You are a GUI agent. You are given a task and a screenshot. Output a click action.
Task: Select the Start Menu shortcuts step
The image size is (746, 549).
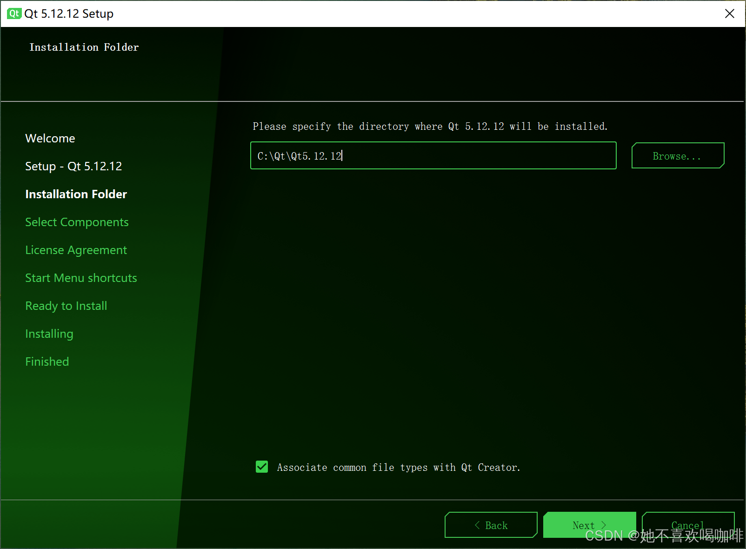(81, 278)
